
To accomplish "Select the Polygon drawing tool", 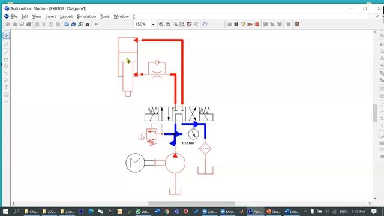I will click(x=6, y=80).
